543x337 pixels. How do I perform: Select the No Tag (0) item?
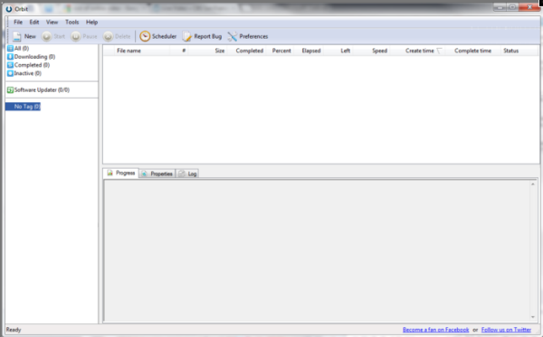[24, 107]
